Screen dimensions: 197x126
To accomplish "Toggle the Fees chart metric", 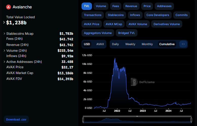I will [115, 6].
